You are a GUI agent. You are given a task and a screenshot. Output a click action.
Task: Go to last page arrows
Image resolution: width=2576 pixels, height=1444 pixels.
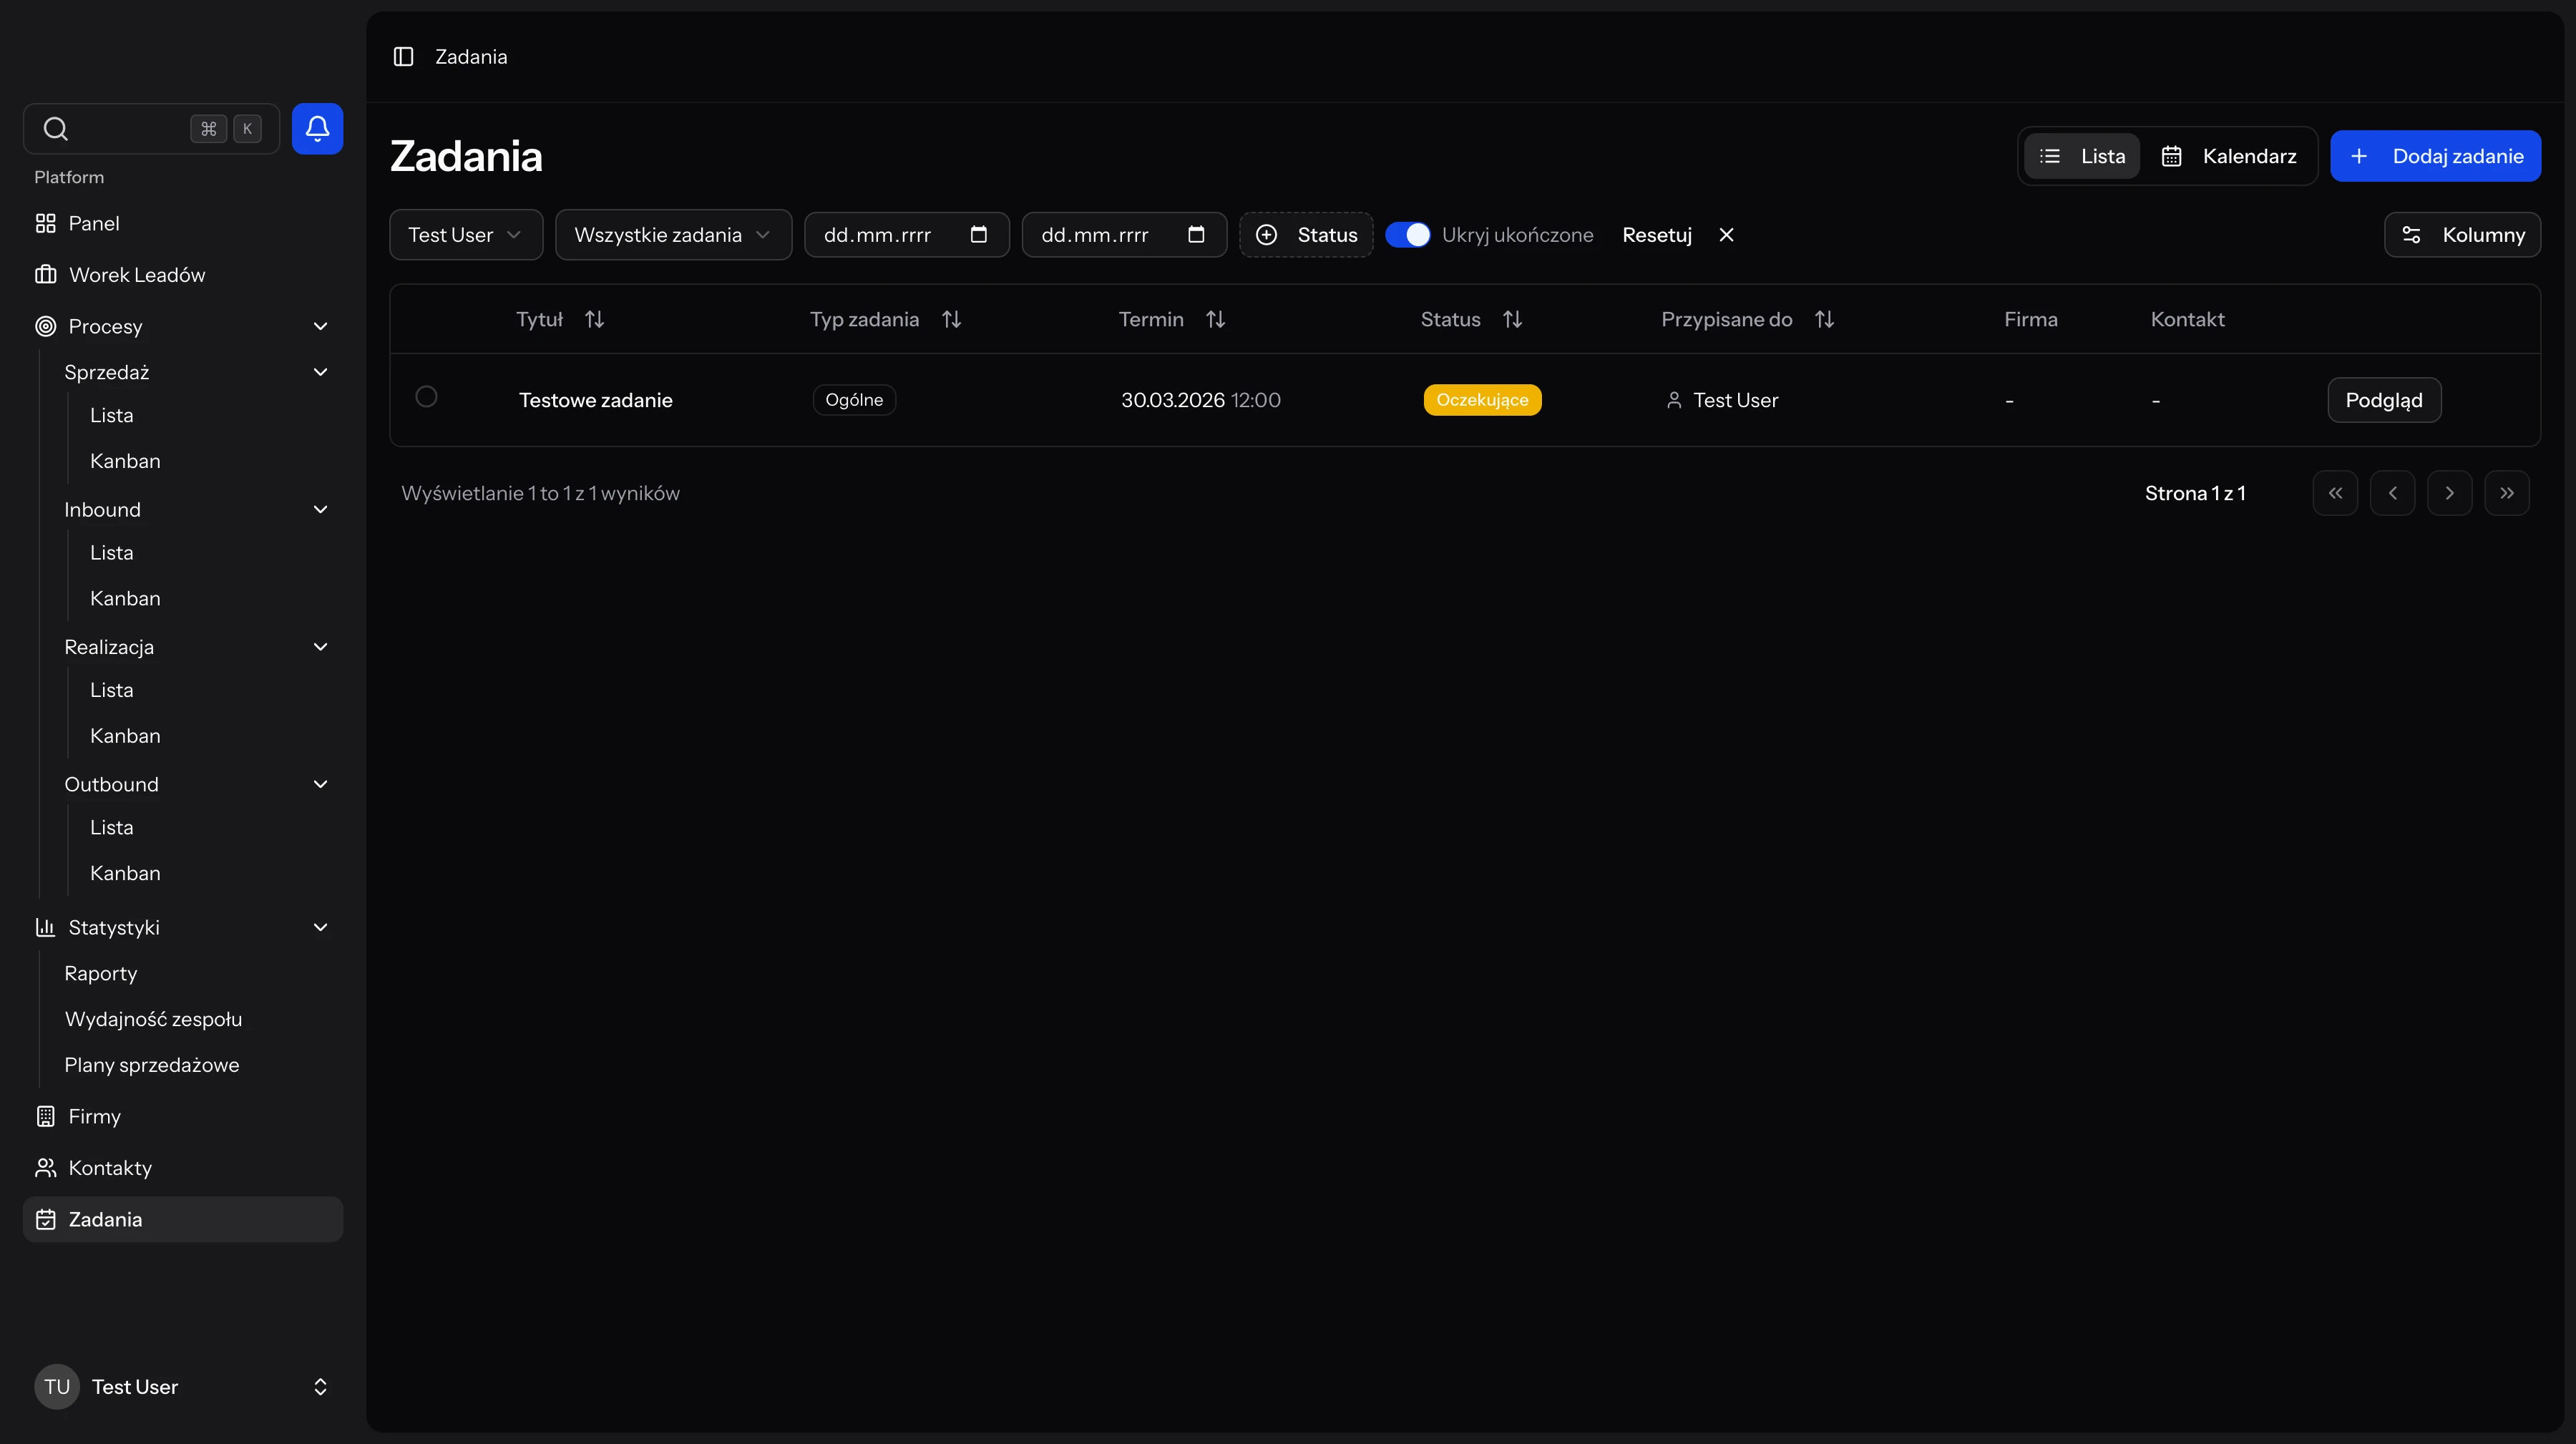[2506, 493]
